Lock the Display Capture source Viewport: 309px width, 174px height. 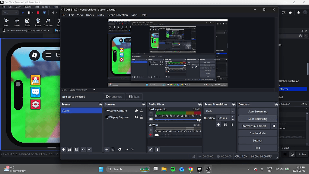pyautogui.click(x=142, y=117)
